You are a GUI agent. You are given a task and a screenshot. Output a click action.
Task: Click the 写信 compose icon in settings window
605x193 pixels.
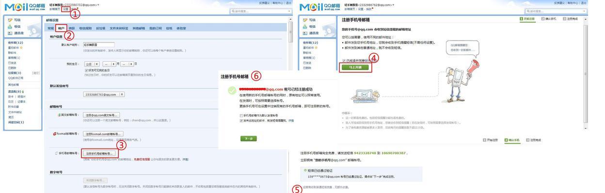10,20
